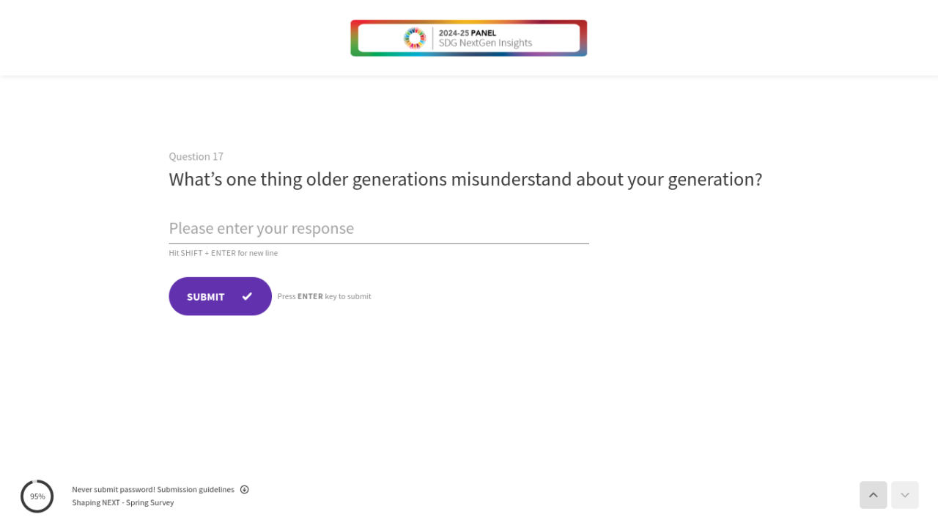938x528 pixels.
Task: Click the SUBMIT label text
Action: (x=205, y=297)
